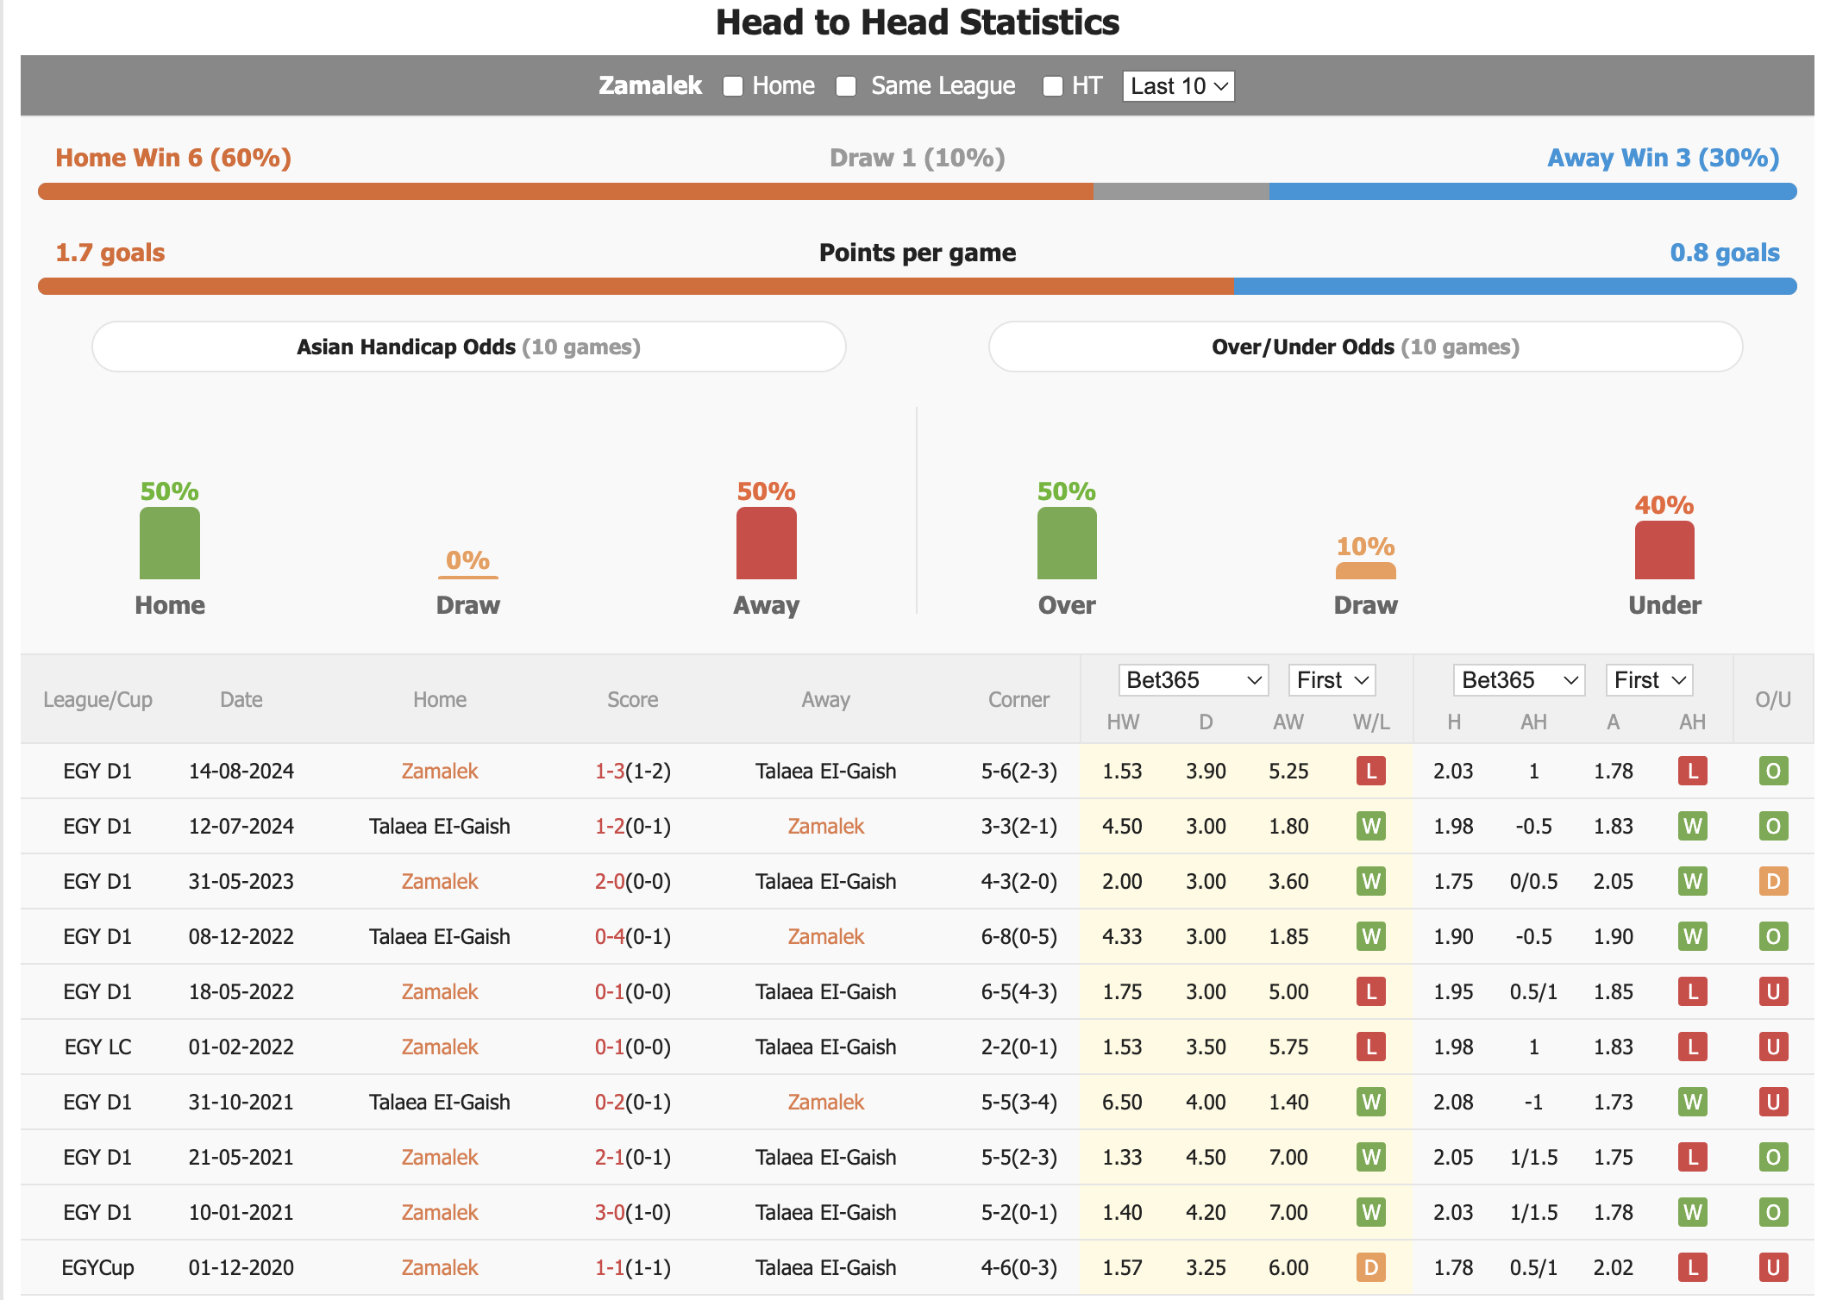Click red Away 50% handicap bar
The height and width of the screenshot is (1300, 1830).
pos(767,543)
